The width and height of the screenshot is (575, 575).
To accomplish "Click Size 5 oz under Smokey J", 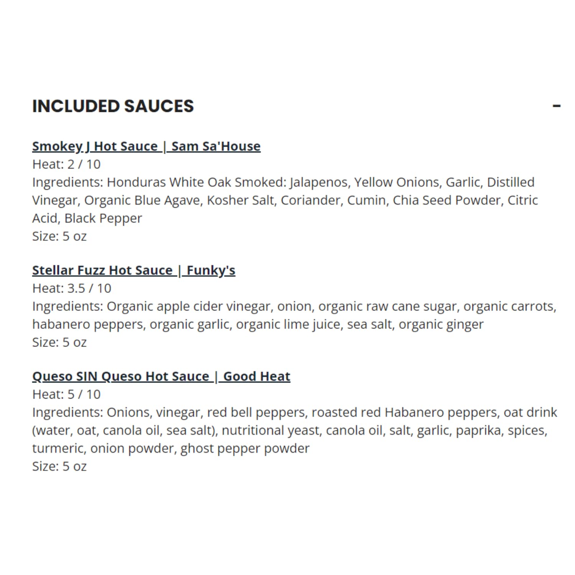I will pyautogui.click(x=59, y=237).
